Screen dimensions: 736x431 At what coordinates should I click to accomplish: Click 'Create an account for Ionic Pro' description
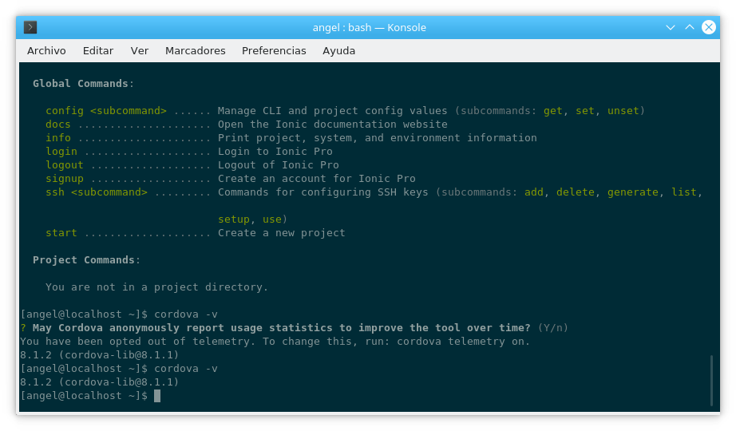tap(316, 179)
